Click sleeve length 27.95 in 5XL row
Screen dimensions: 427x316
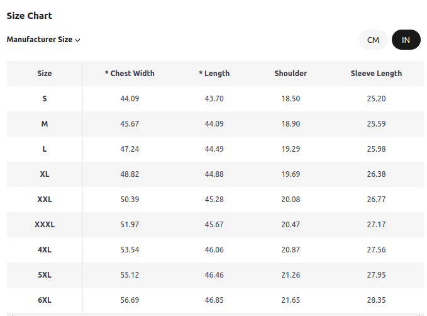(x=376, y=275)
